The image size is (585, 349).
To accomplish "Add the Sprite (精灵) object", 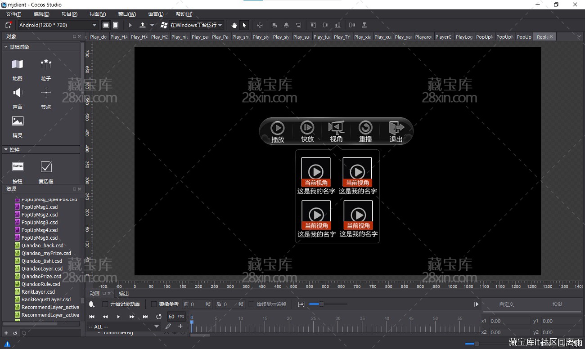I will (18, 121).
